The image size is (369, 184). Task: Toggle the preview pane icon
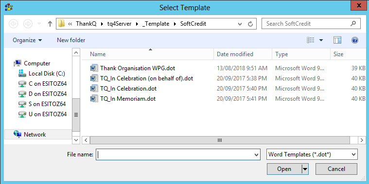[337, 40]
